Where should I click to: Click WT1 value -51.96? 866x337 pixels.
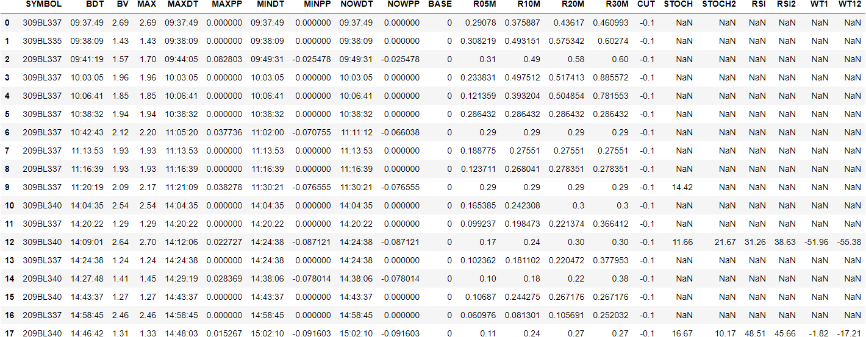817,242
